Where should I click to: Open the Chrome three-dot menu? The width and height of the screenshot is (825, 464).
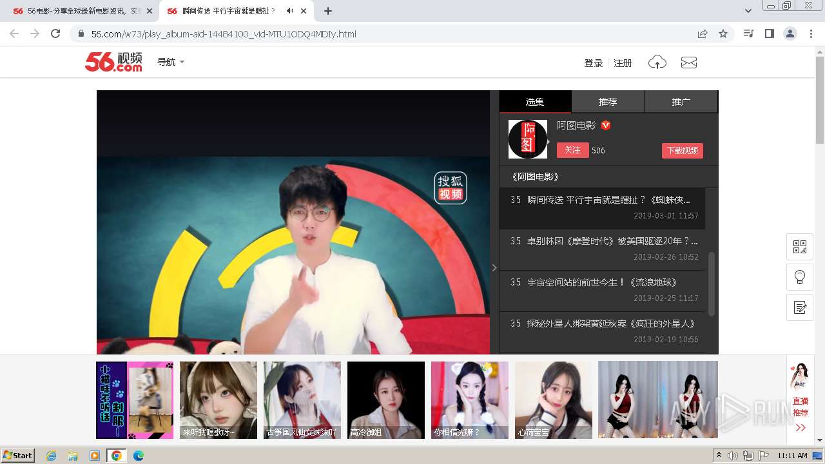pyautogui.click(x=811, y=34)
